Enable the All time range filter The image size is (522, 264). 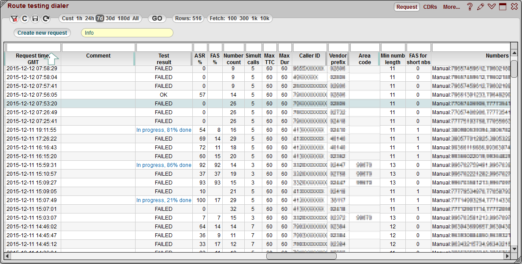coord(135,18)
